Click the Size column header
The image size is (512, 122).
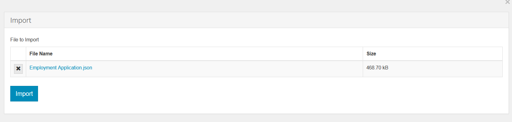(x=371, y=54)
